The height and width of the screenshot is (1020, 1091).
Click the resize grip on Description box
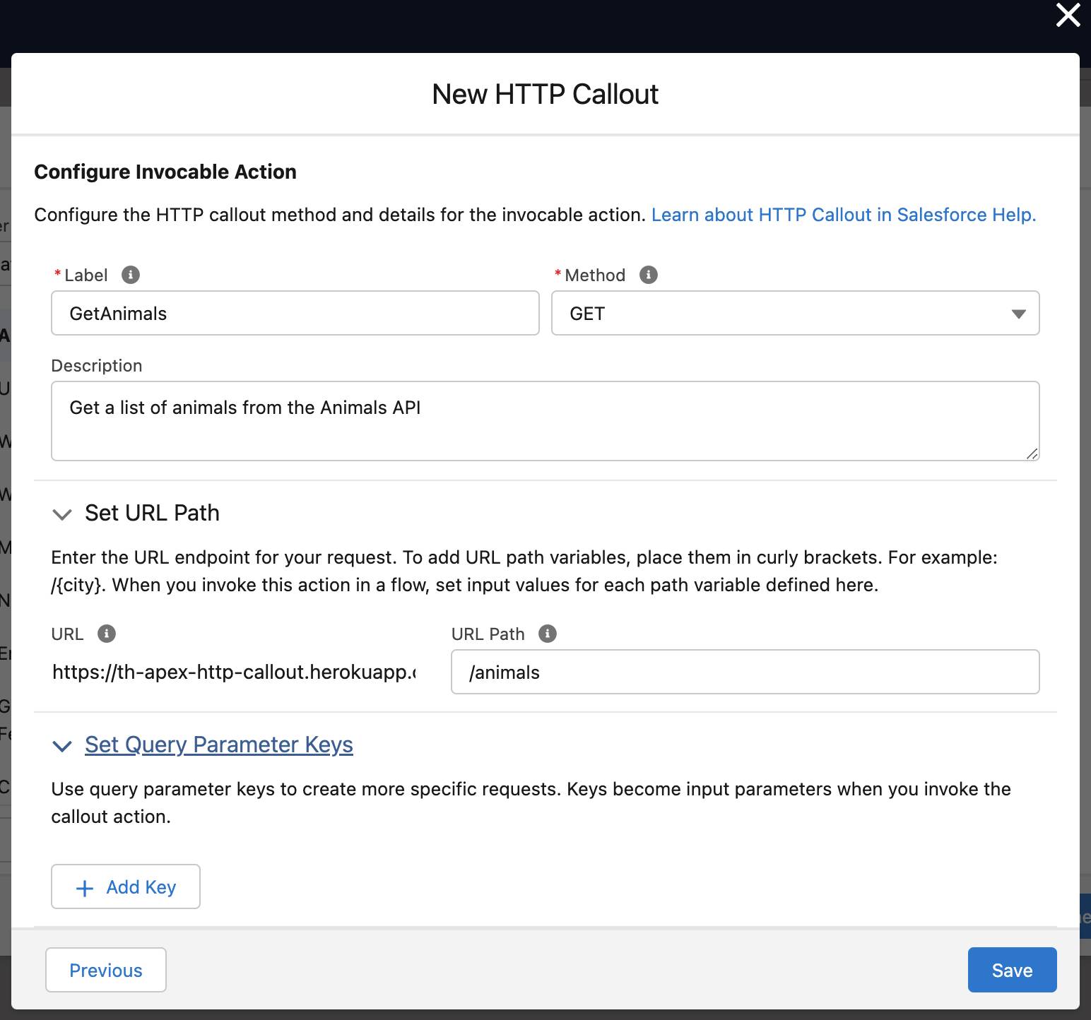(1032, 454)
